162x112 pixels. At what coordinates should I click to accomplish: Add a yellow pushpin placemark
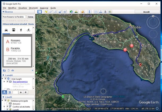pyautogui.click(x=46, y=12)
